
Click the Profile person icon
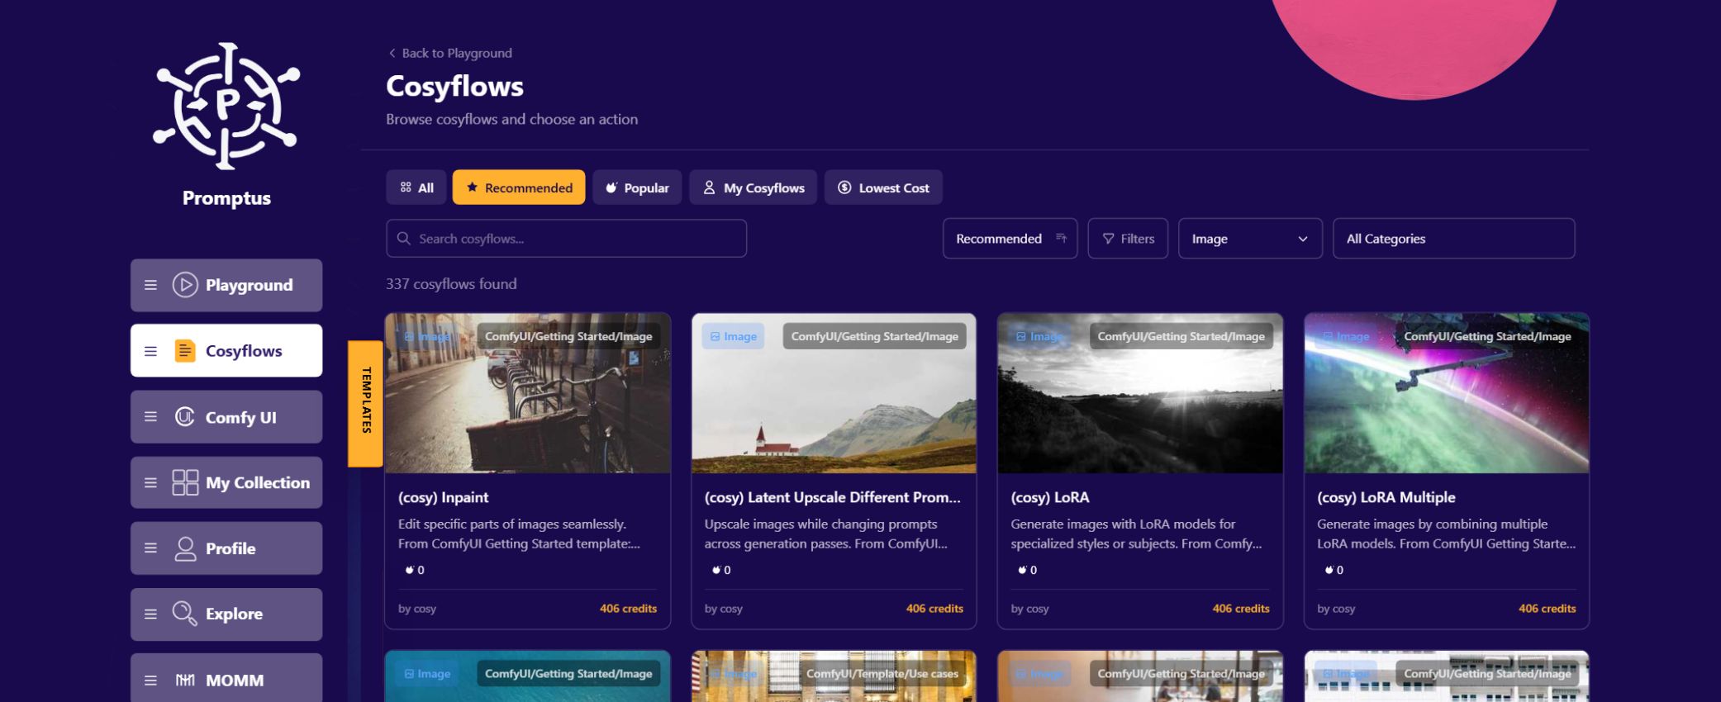[x=185, y=548]
